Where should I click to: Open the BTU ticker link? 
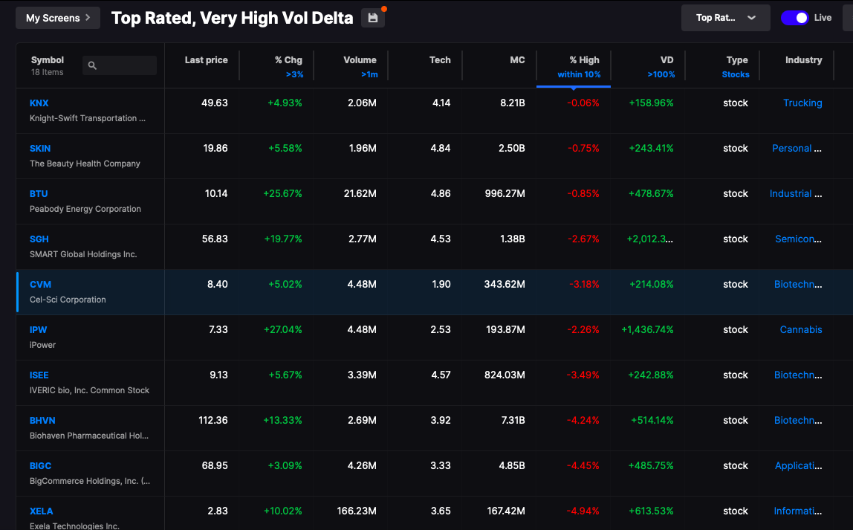click(x=39, y=194)
